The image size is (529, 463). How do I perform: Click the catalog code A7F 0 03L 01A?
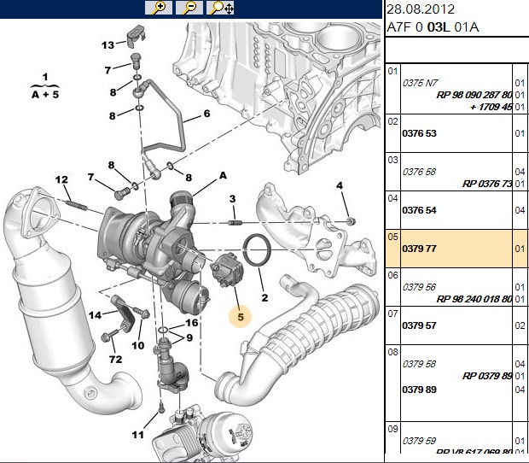pyautogui.click(x=433, y=27)
